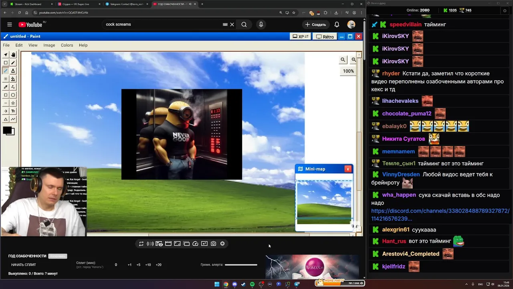Click the black foreground color swatch

point(7,130)
